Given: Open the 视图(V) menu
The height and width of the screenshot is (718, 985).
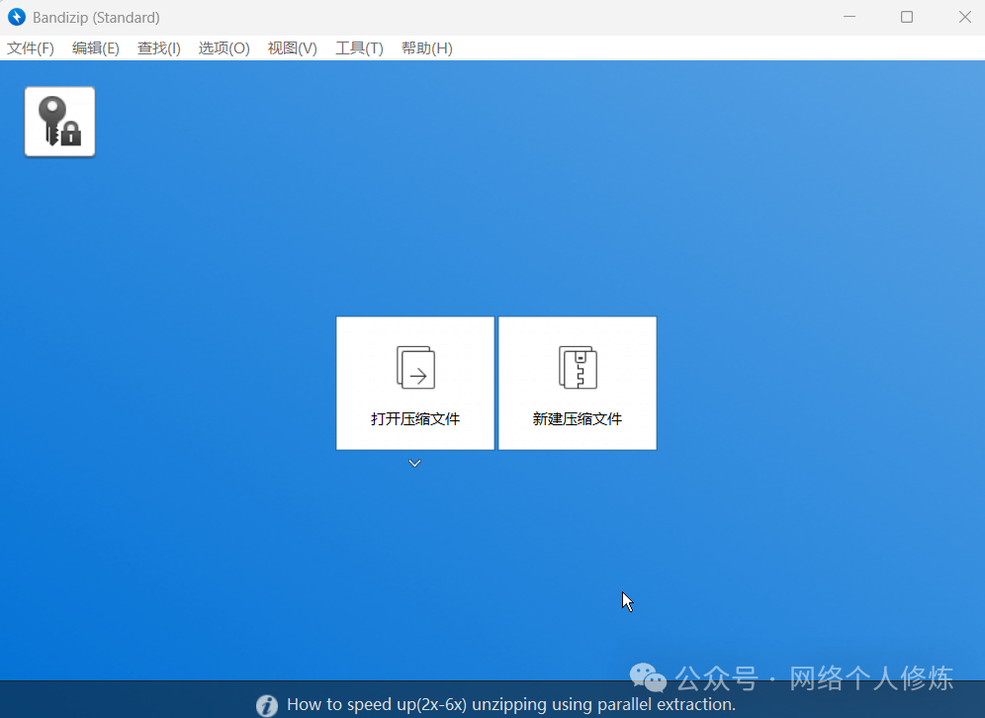Looking at the screenshot, I should (x=291, y=47).
